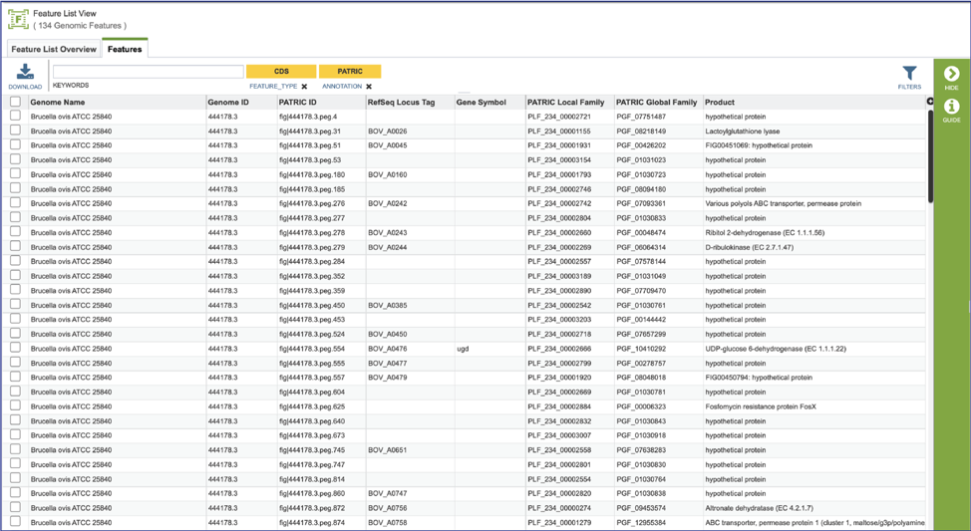971x531 pixels.
Task: Click the PATRIC filter tag
Action: [x=350, y=71]
